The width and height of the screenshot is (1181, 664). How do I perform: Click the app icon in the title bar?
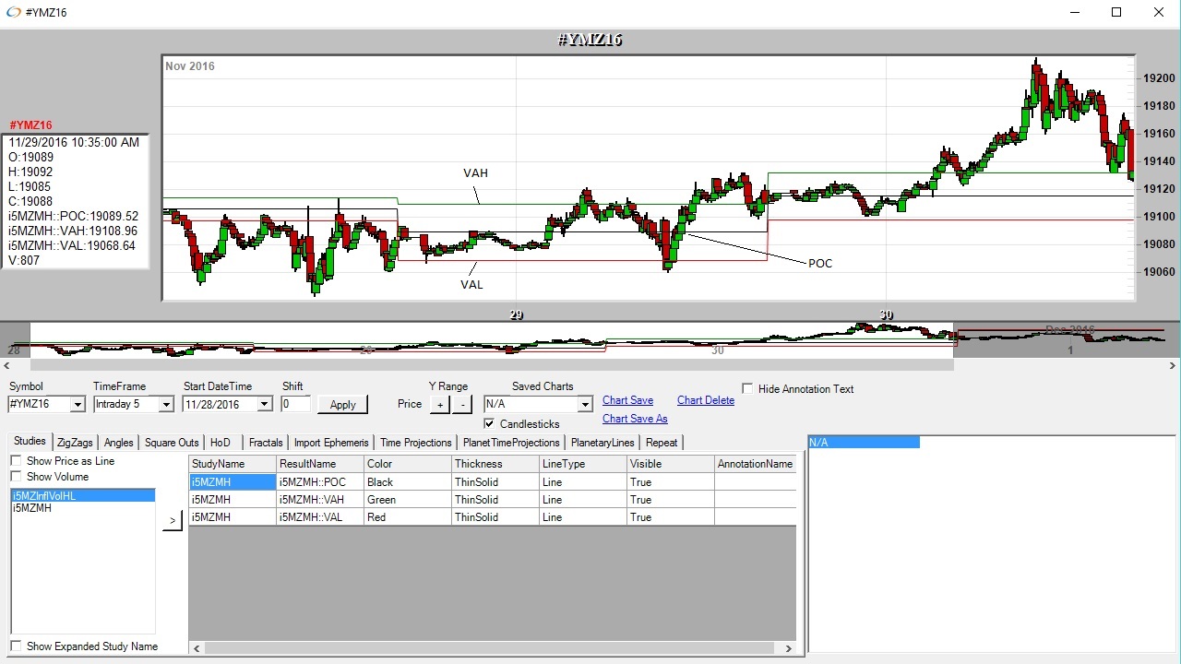coord(13,13)
